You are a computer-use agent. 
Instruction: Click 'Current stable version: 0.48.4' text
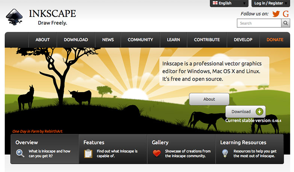(253, 120)
